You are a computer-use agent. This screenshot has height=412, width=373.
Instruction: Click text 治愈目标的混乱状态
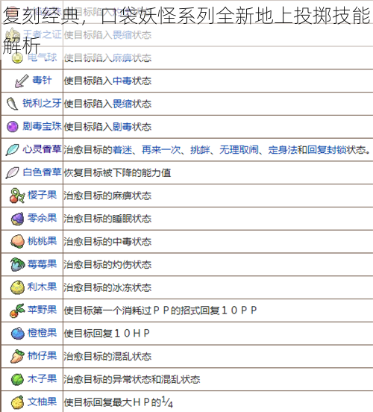tap(107, 357)
